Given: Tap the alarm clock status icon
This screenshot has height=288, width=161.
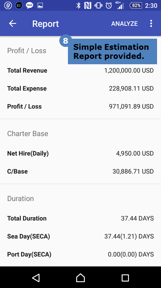Looking at the screenshot, I should pyautogui.click(x=109, y=5).
